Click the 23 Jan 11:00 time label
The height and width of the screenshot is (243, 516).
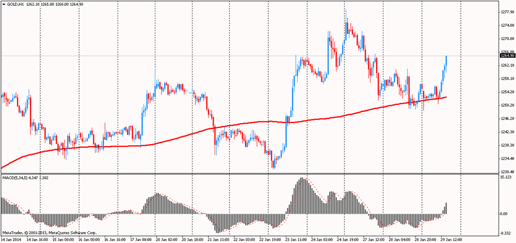(x=295, y=239)
